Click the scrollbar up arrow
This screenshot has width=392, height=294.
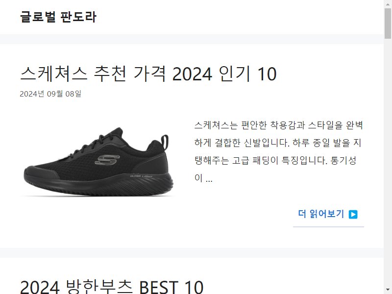pos(388,3)
